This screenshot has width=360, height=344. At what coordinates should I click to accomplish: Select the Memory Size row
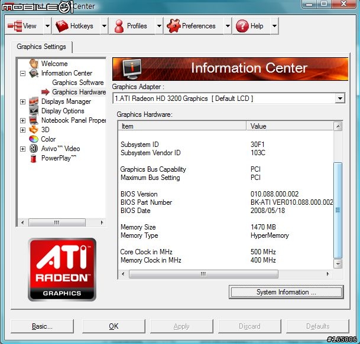(226, 227)
